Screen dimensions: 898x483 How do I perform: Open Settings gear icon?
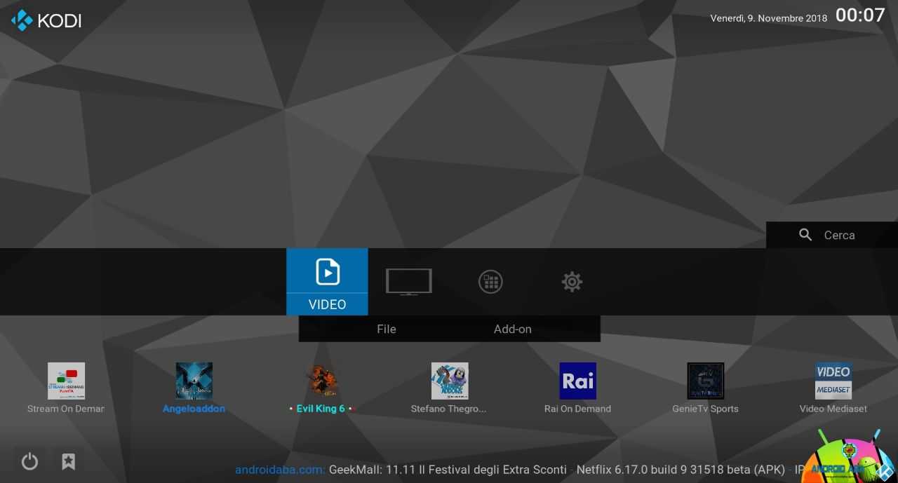572,282
